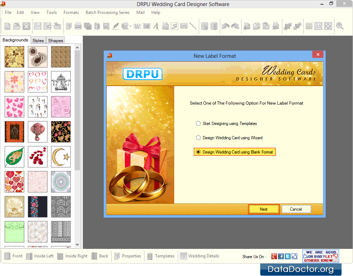Switch to the Backgrounds tab
The width and height of the screenshot is (353, 276).
[15, 40]
